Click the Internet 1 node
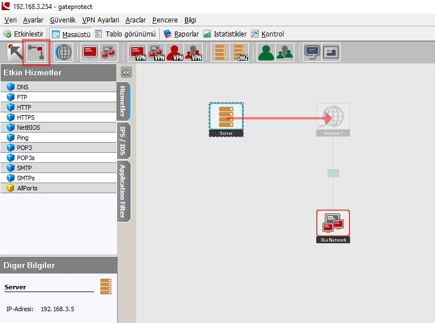This screenshot has height=323, width=435. point(333,117)
